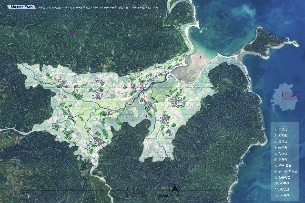Click the inset key map thumbnail
Viewport: 305px width, 203px height.
285,96
